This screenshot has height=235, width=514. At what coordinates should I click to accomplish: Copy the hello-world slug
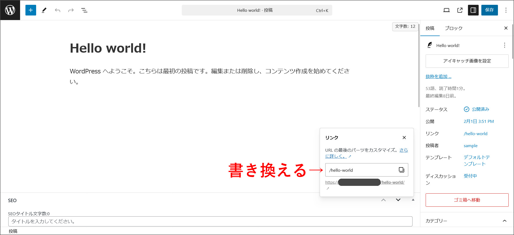(x=401, y=170)
